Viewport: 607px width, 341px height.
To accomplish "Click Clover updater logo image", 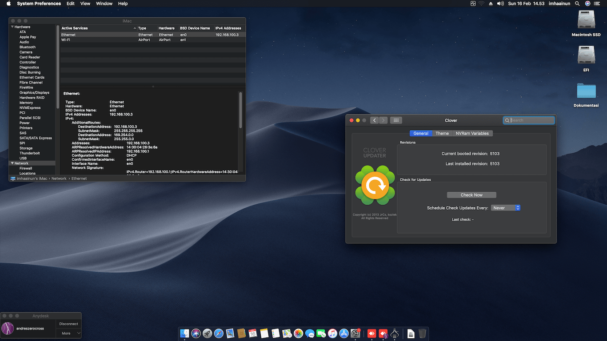I will (375, 185).
